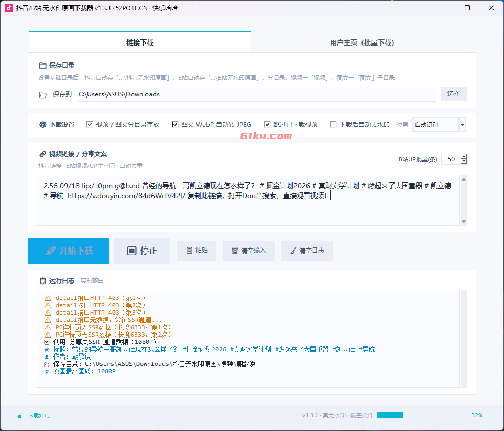Click the 开始下载 button
Viewport: 504px width, 431px height.
pyautogui.click(x=69, y=251)
